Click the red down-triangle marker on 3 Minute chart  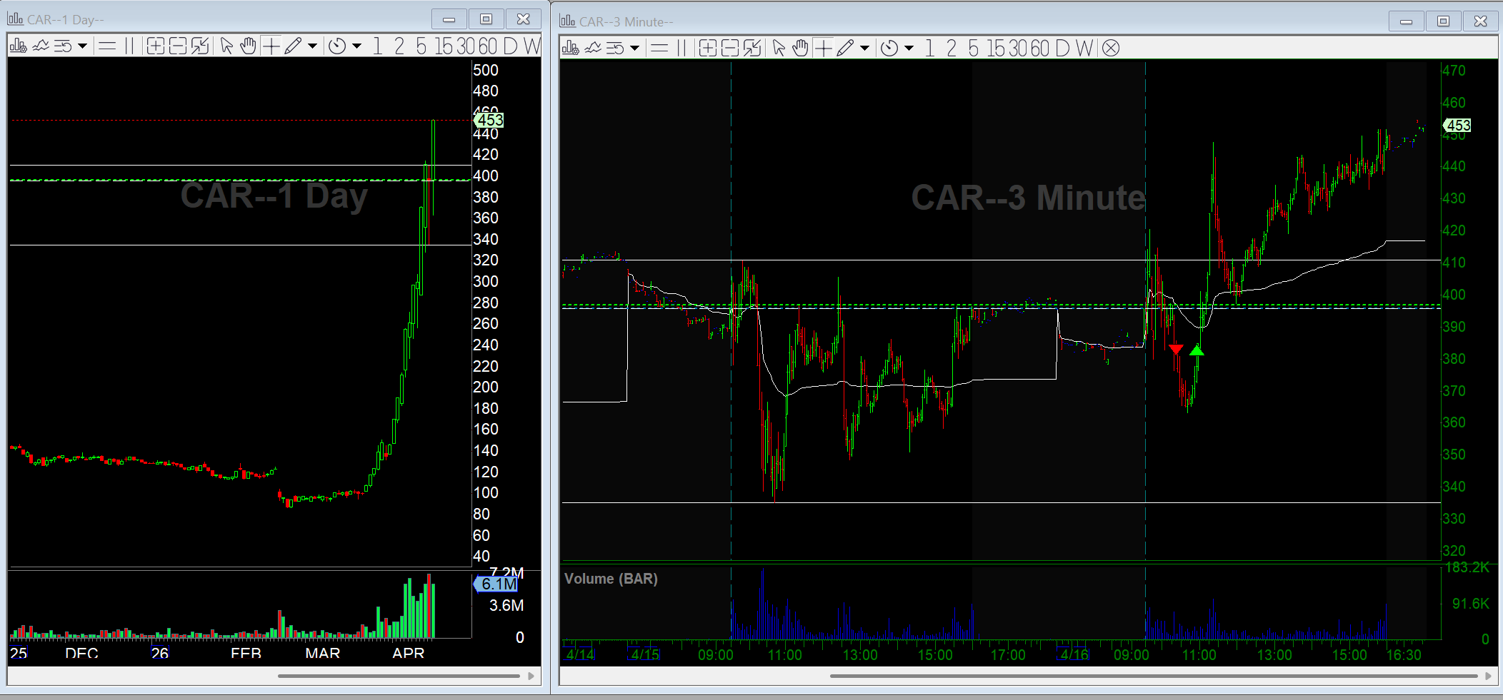click(x=1176, y=349)
